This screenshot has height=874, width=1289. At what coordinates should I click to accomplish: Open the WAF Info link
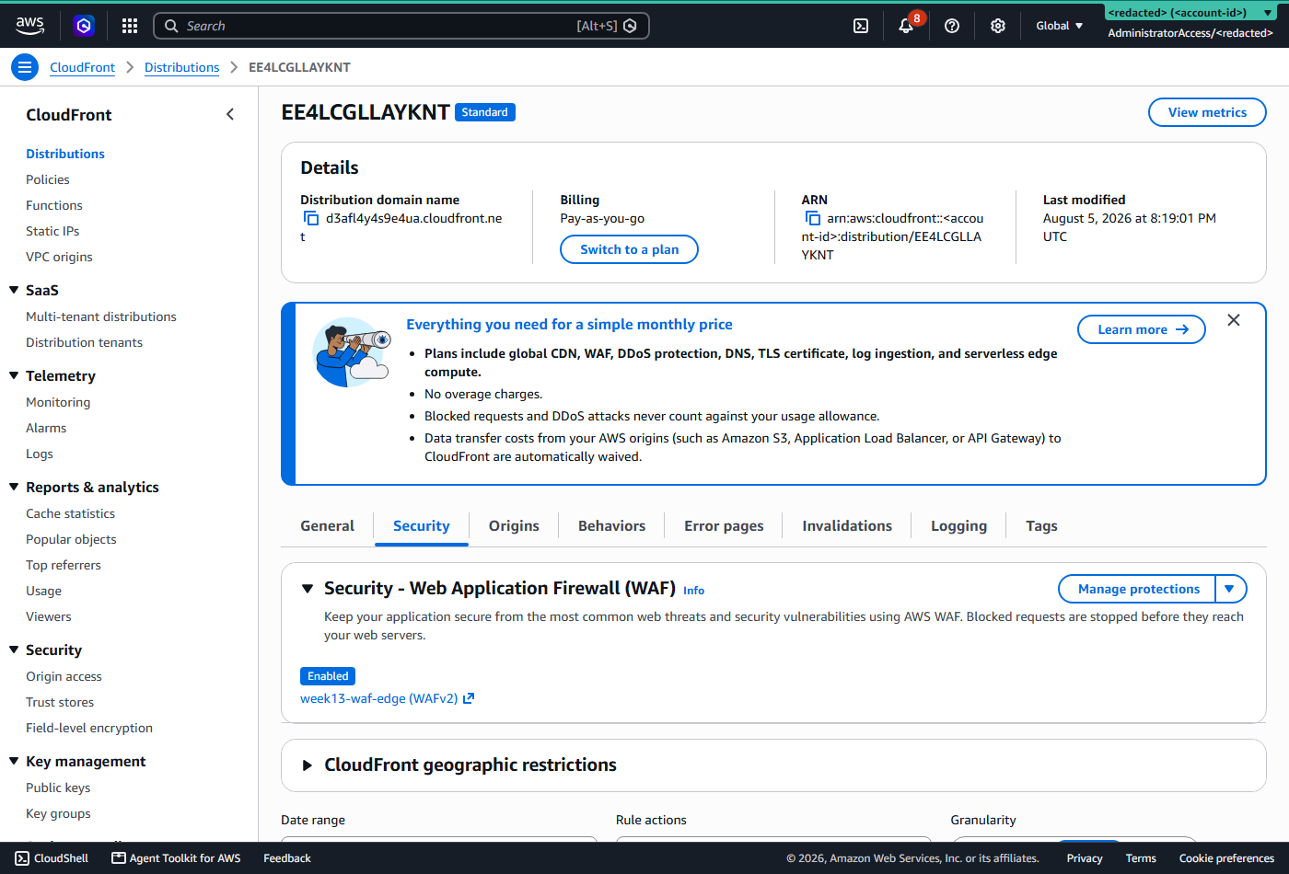coord(693,591)
